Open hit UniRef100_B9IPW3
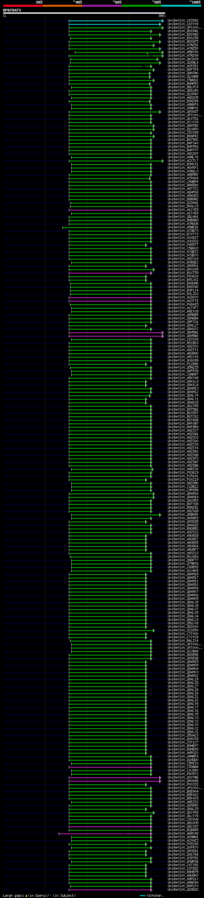This screenshot has height=898, width=204. [183, 34]
